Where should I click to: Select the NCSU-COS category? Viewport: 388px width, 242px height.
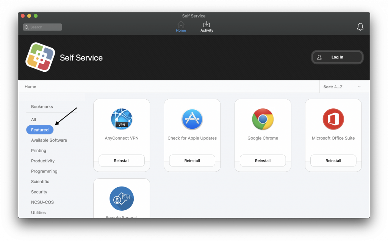tap(42, 202)
